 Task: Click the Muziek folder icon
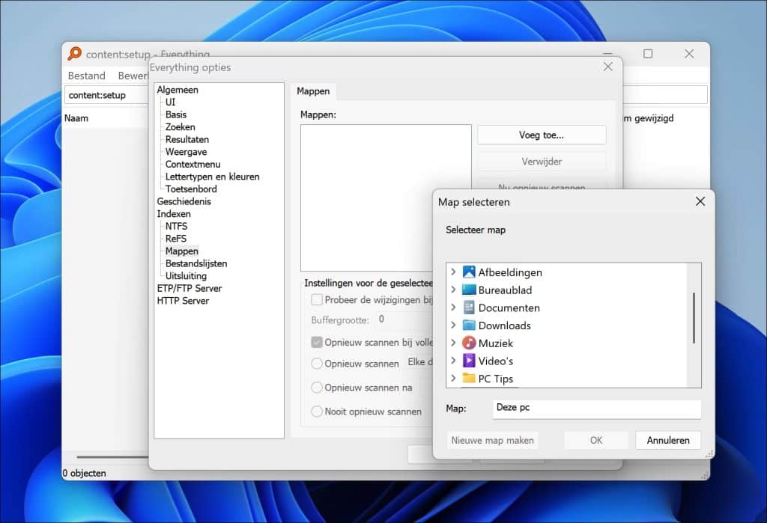click(x=469, y=343)
